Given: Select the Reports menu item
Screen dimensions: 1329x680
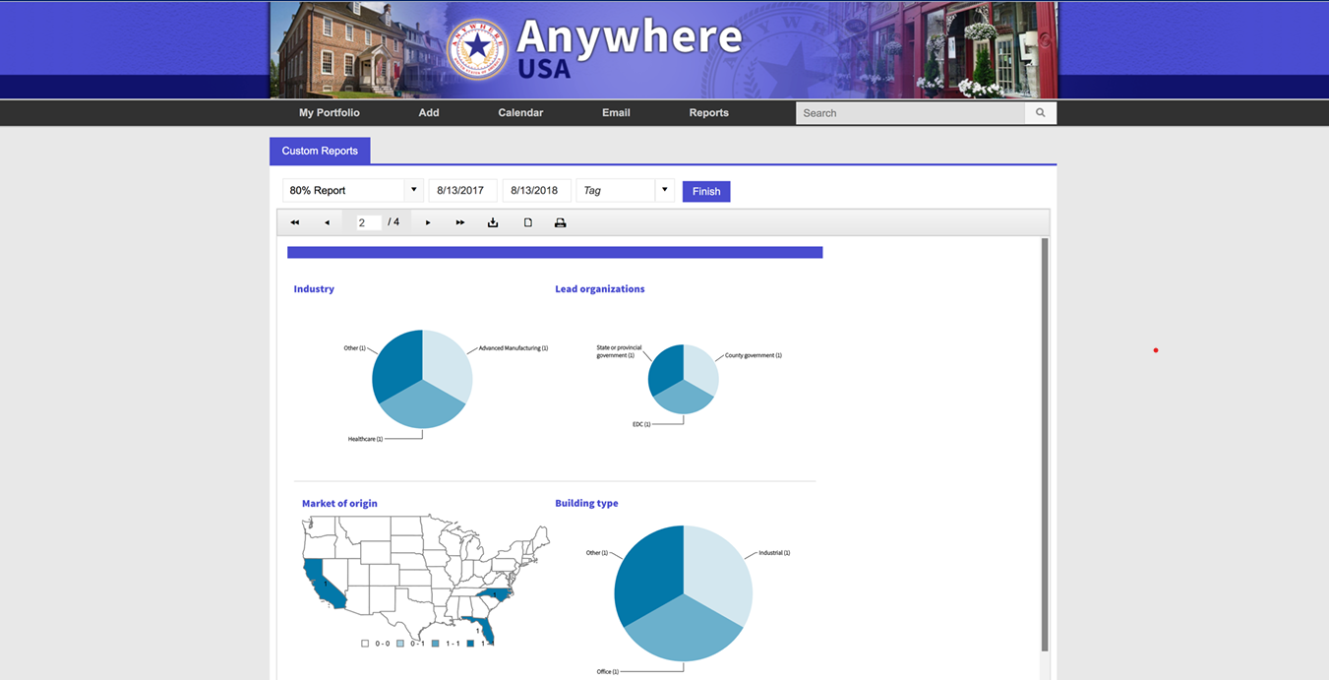Looking at the screenshot, I should click(x=708, y=113).
